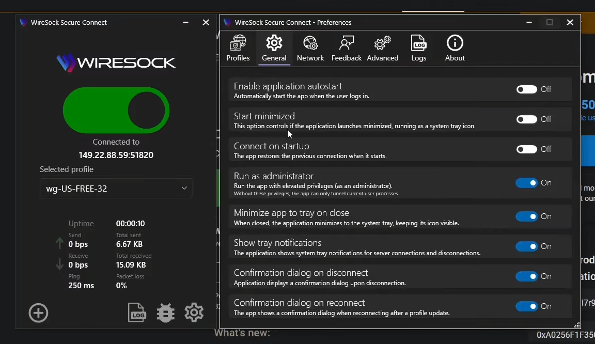Click the add profile plus icon

[x=38, y=312]
